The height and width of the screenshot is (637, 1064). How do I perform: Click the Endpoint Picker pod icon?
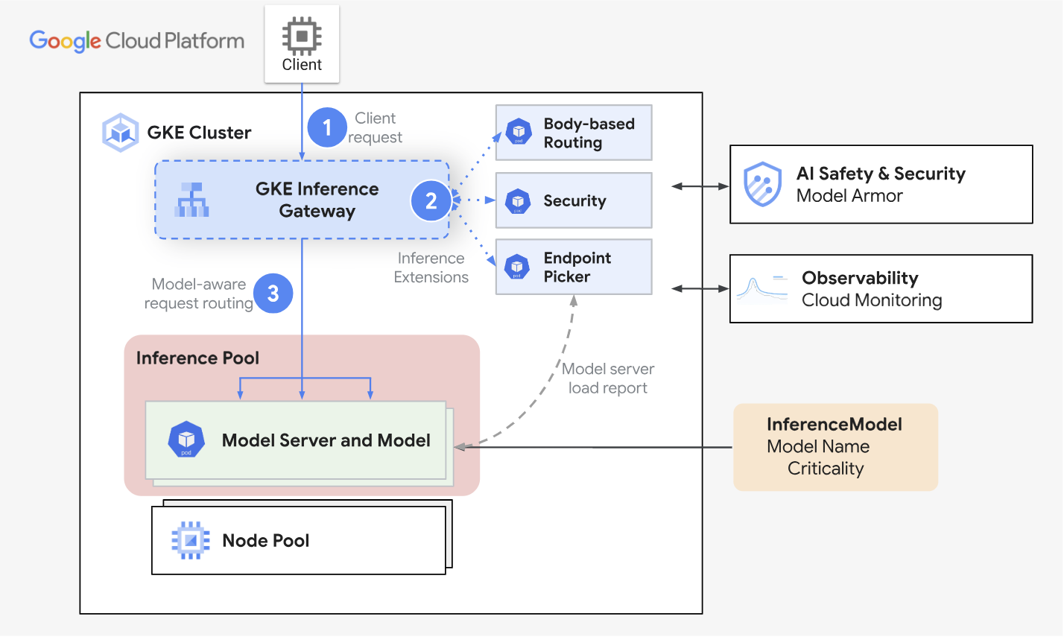pos(517,267)
